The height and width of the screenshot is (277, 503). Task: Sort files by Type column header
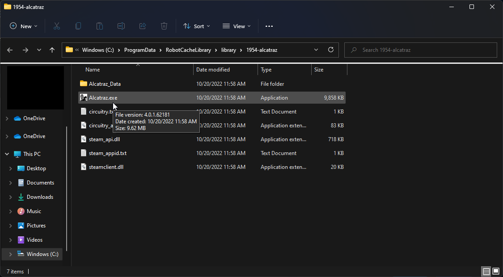(x=284, y=70)
